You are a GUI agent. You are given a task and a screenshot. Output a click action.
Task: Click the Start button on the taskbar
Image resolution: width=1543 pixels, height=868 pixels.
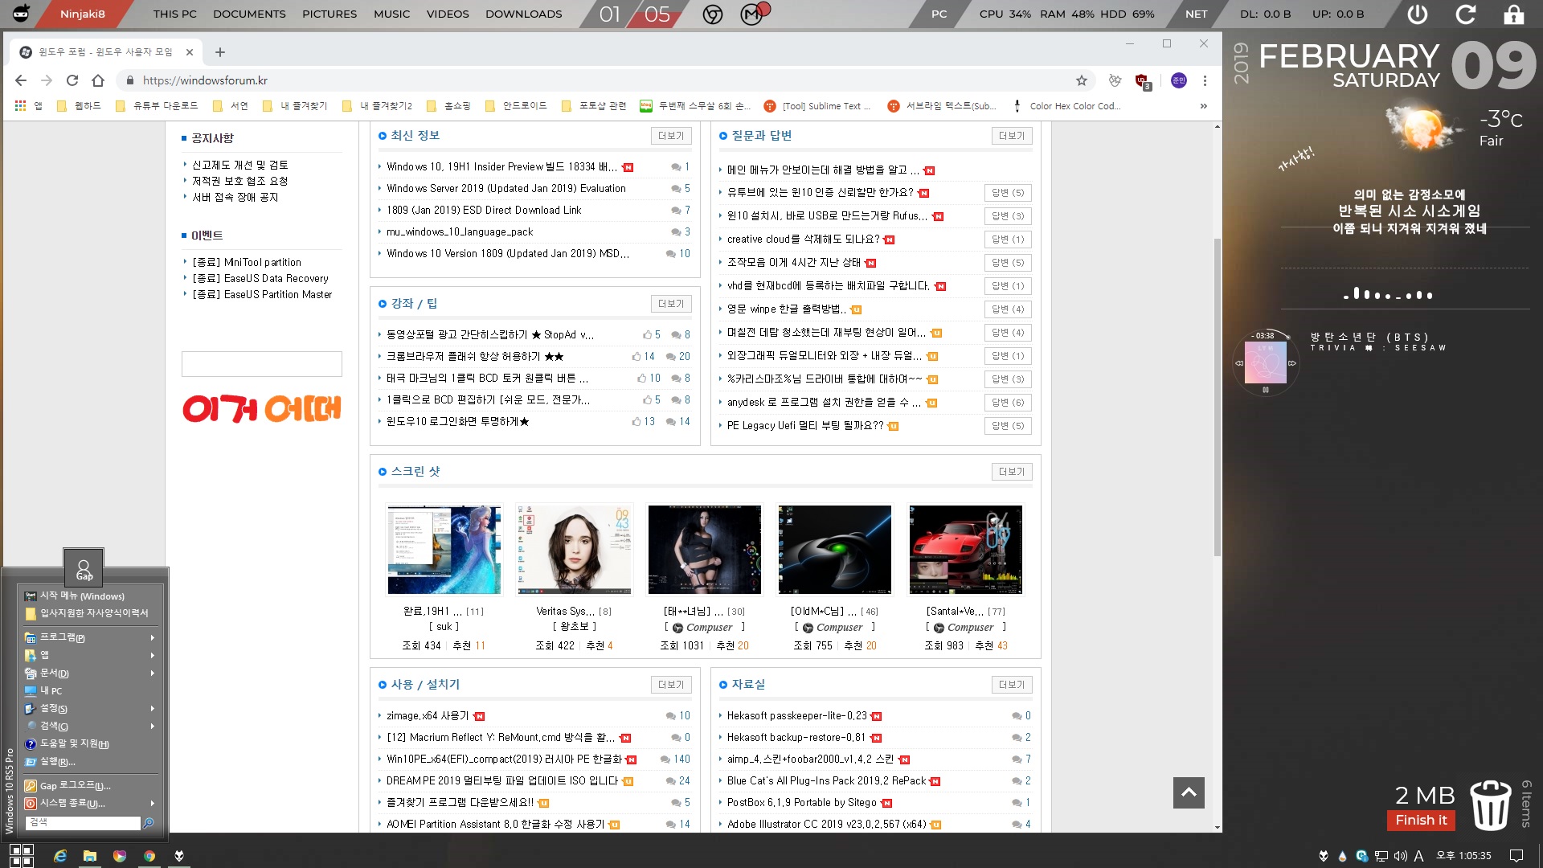22,855
